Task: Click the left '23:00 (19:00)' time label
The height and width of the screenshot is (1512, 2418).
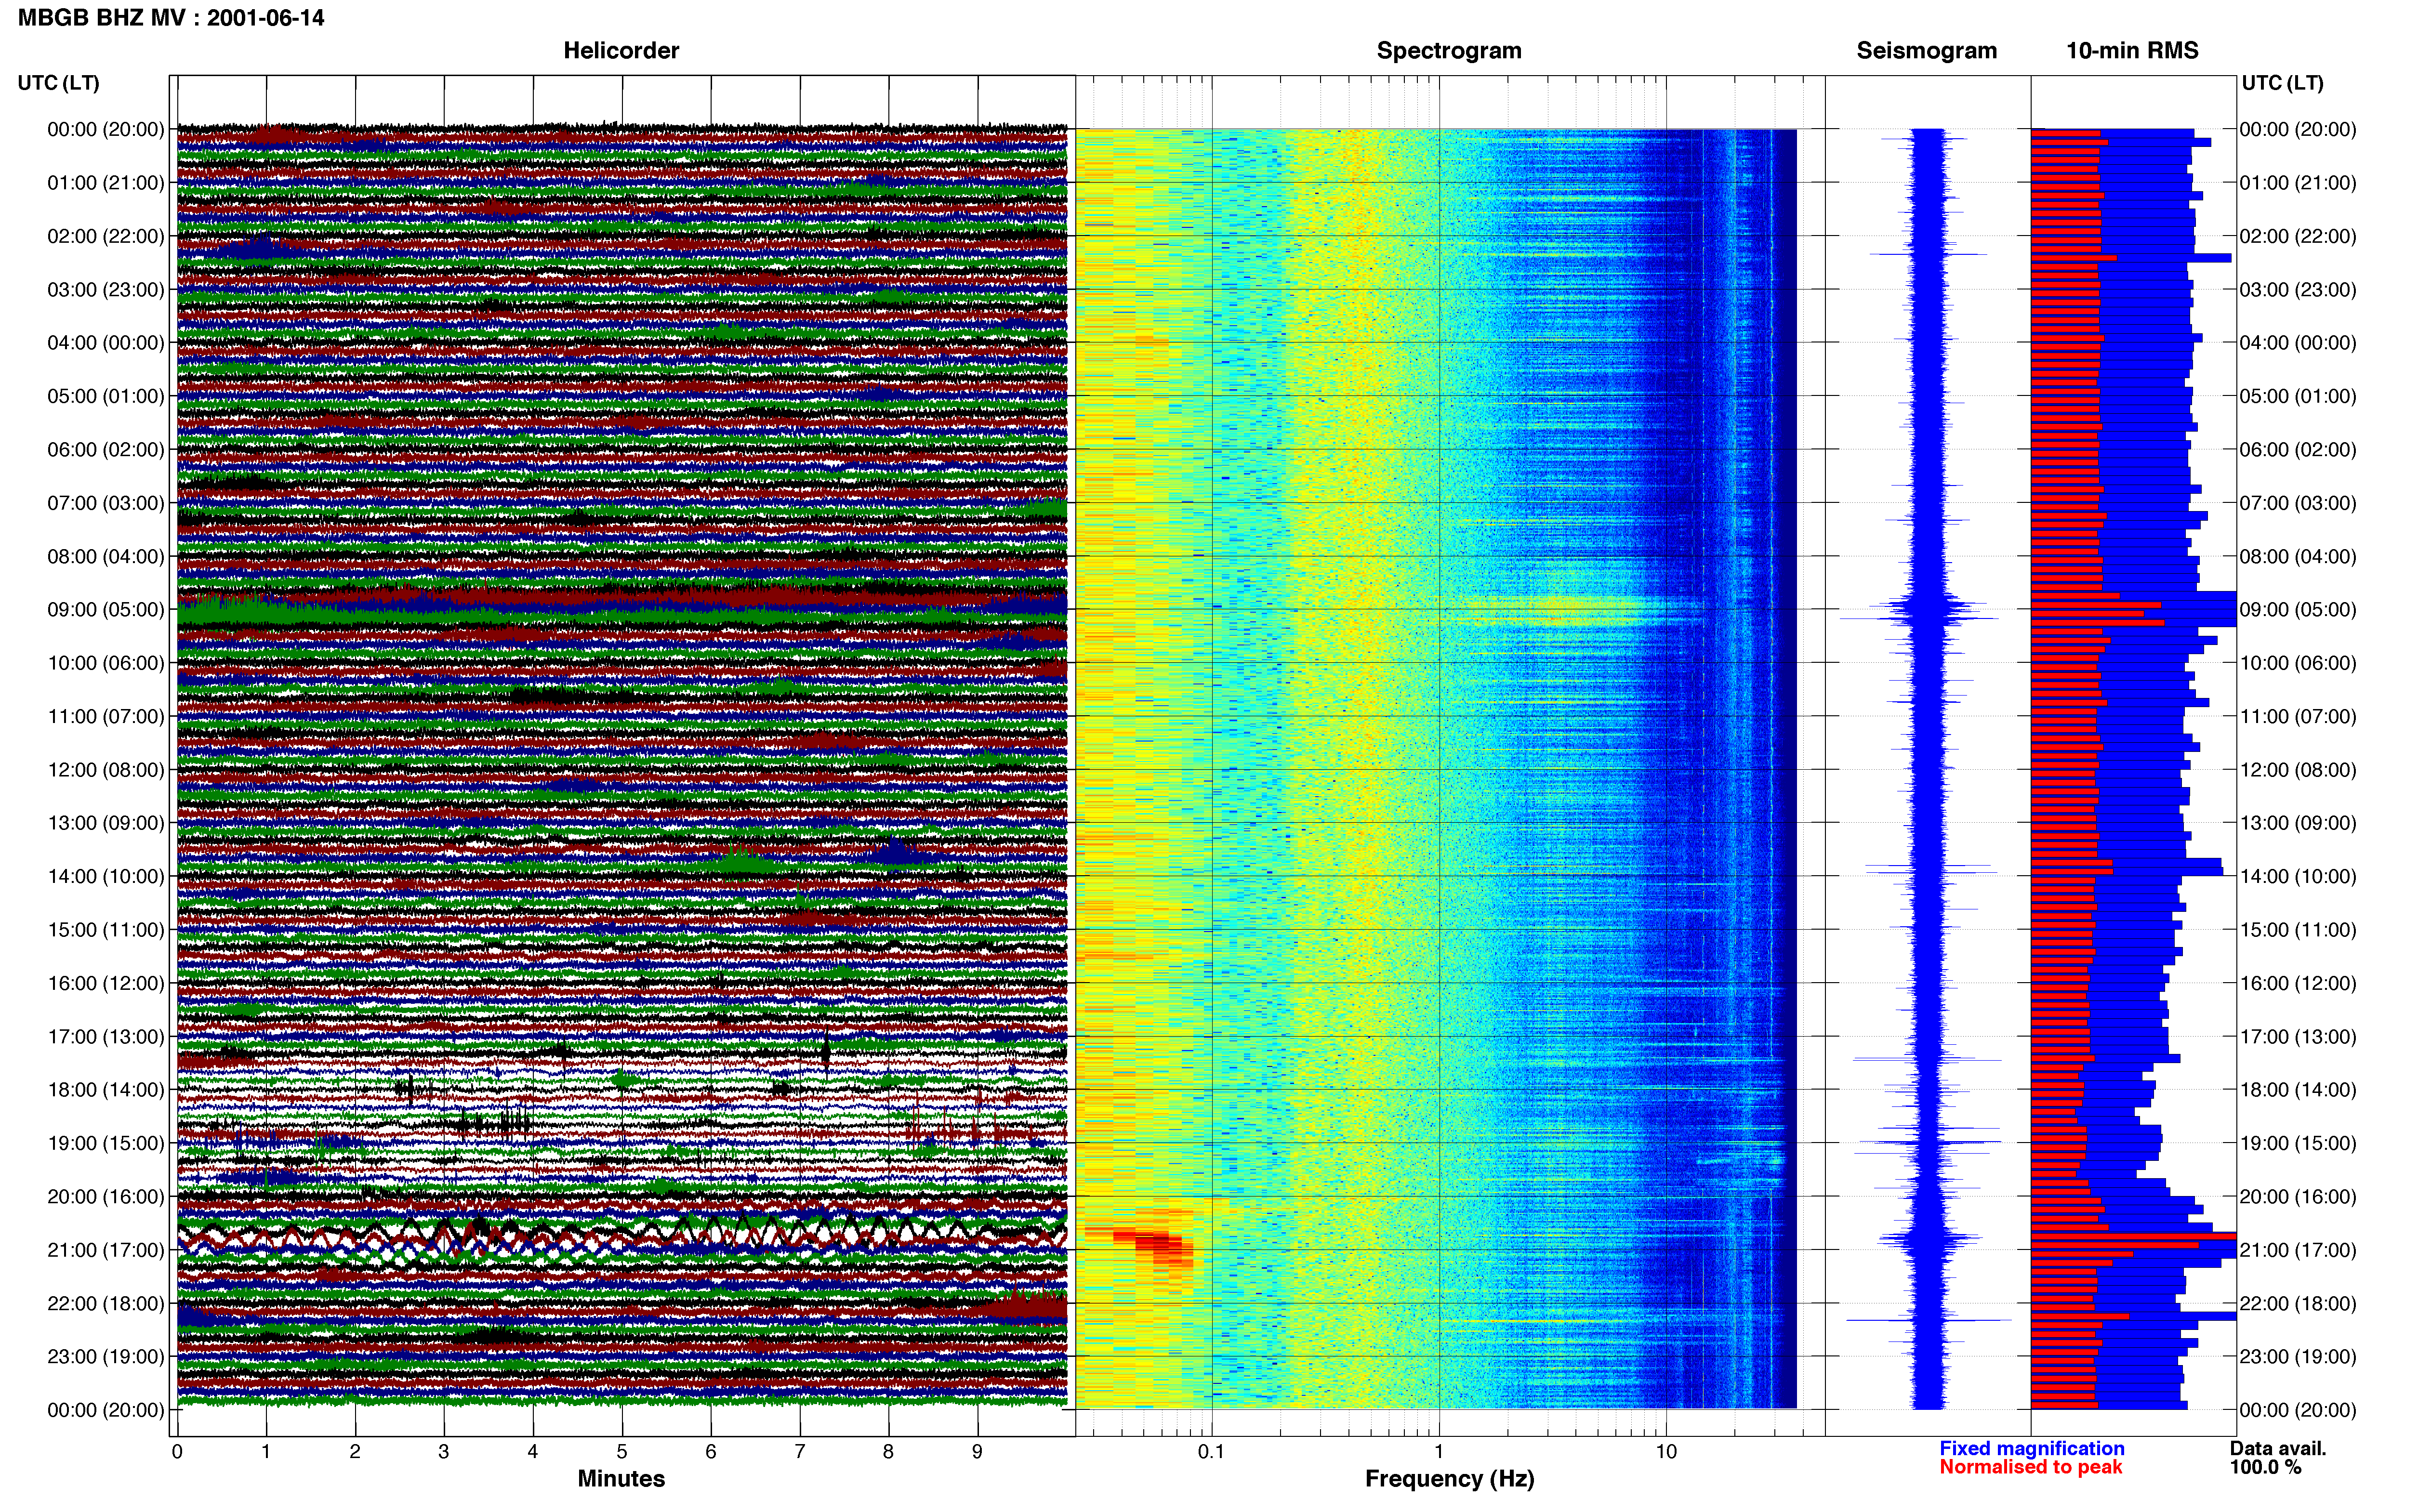Action: point(106,1357)
